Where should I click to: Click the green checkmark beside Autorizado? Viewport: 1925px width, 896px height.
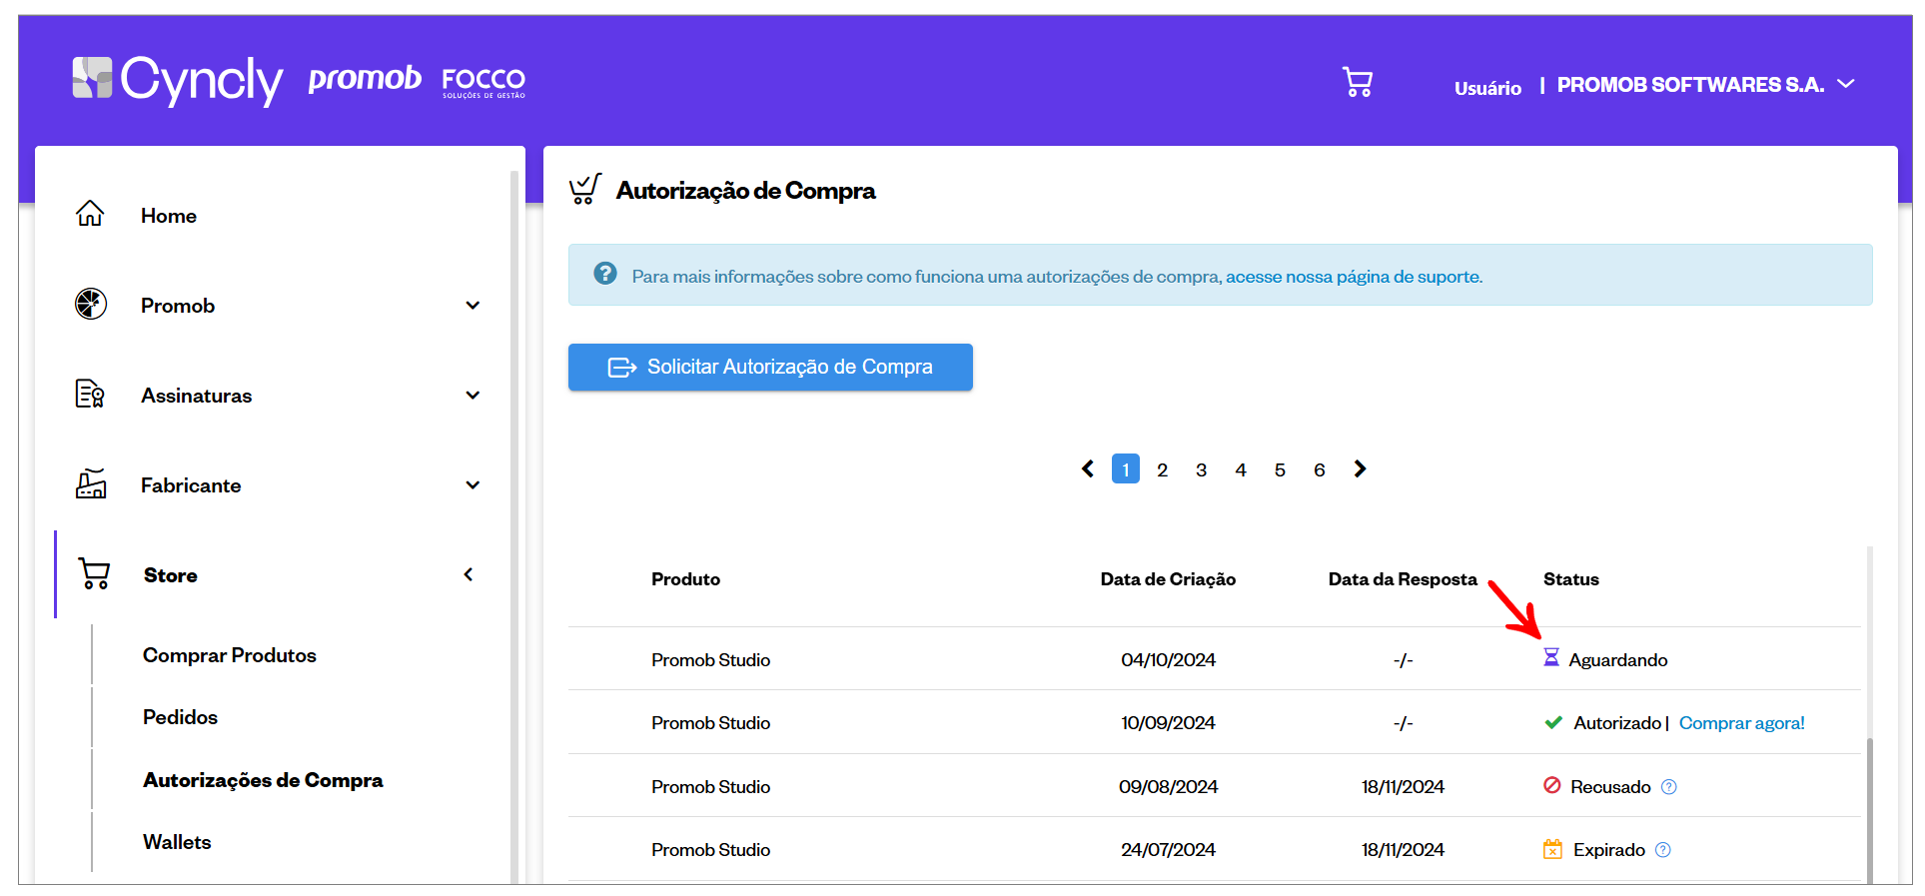click(1553, 722)
